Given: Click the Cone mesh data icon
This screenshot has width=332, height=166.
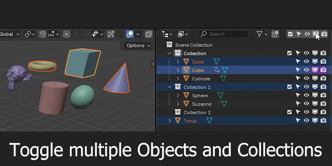Looking at the screenshot, I should [216, 62].
